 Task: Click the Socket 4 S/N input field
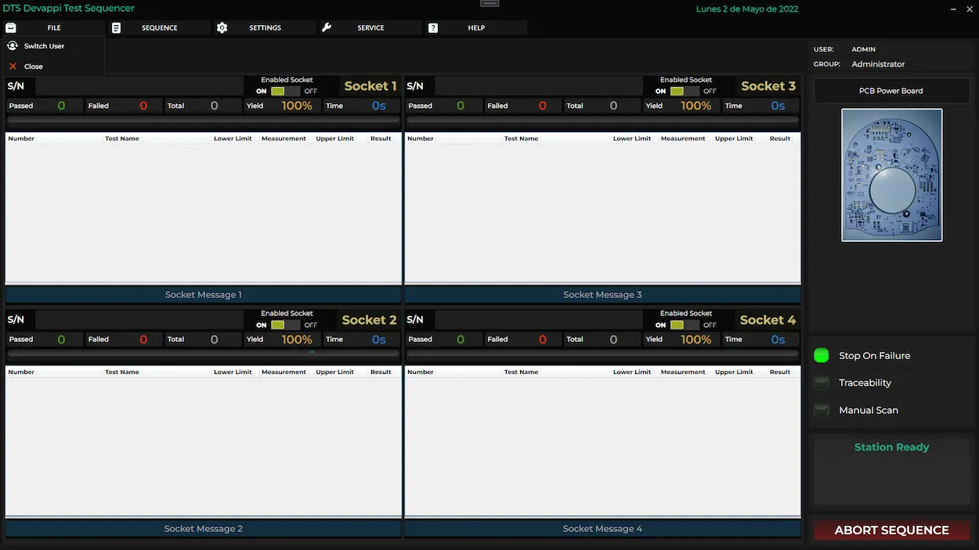[539, 320]
